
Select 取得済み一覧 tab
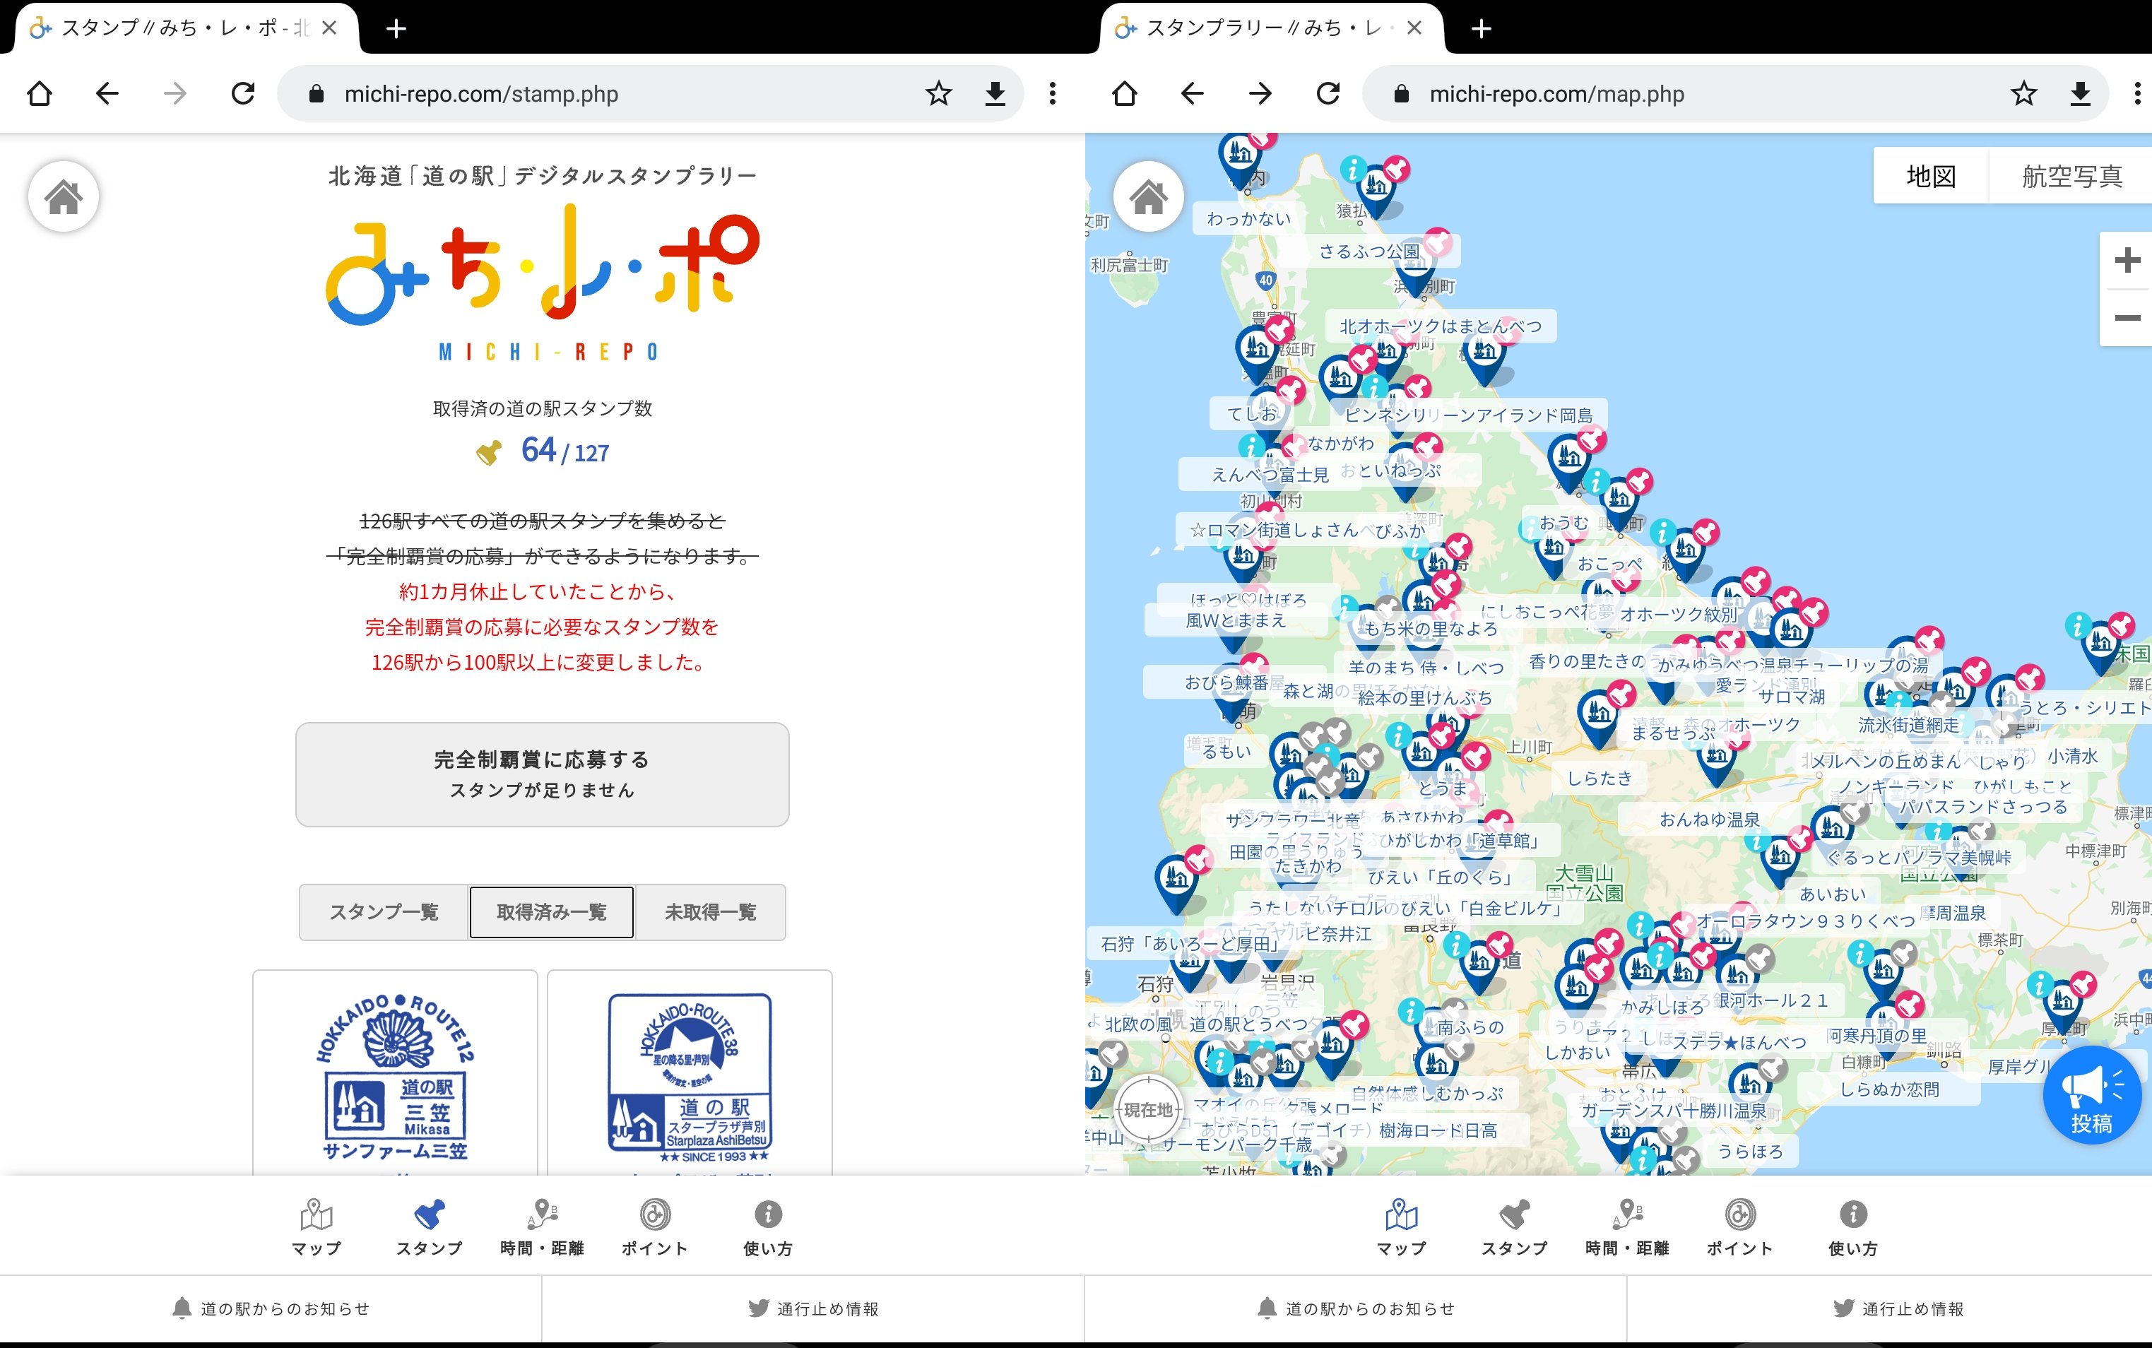point(552,912)
